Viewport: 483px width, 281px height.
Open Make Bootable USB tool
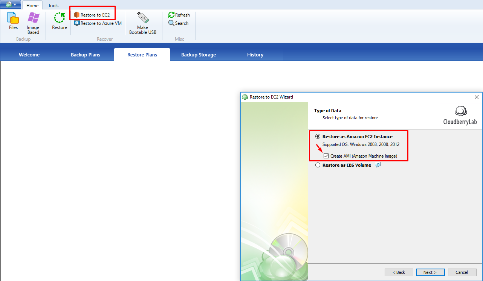point(143,23)
